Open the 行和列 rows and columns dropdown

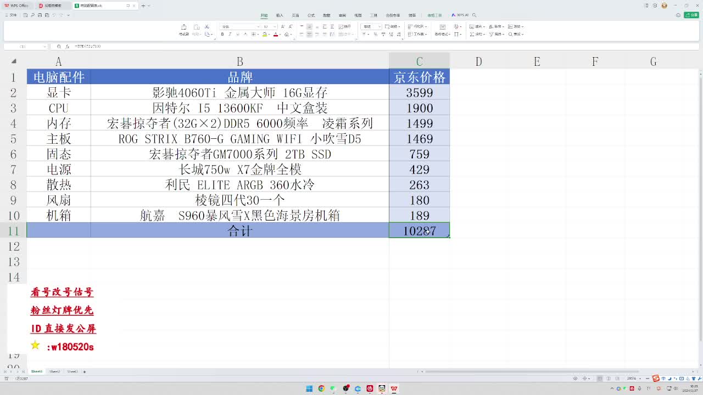pyautogui.click(x=417, y=27)
